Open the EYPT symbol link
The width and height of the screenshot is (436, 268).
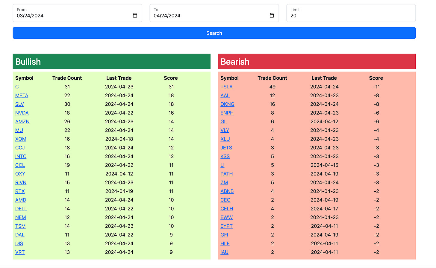tap(226, 226)
